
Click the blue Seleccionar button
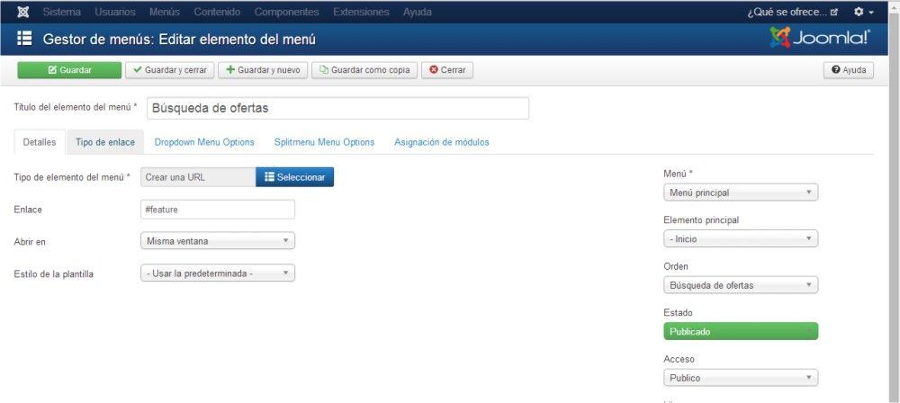click(x=294, y=177)
